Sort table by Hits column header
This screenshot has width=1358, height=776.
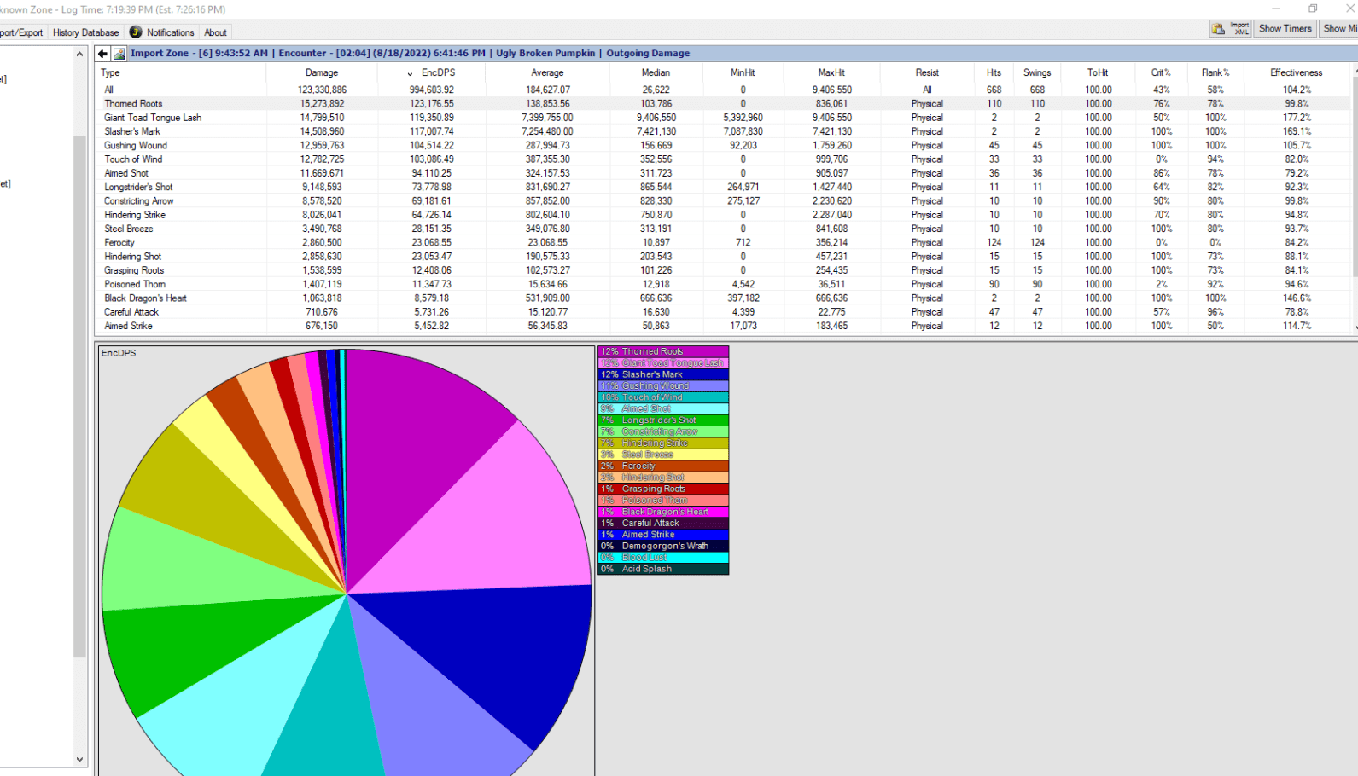(994, 73)
